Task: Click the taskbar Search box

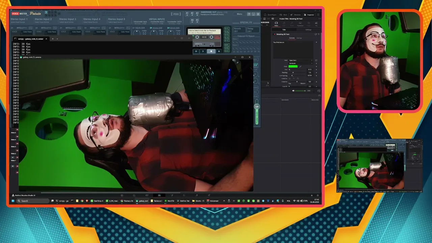Action: pos(33,201)
